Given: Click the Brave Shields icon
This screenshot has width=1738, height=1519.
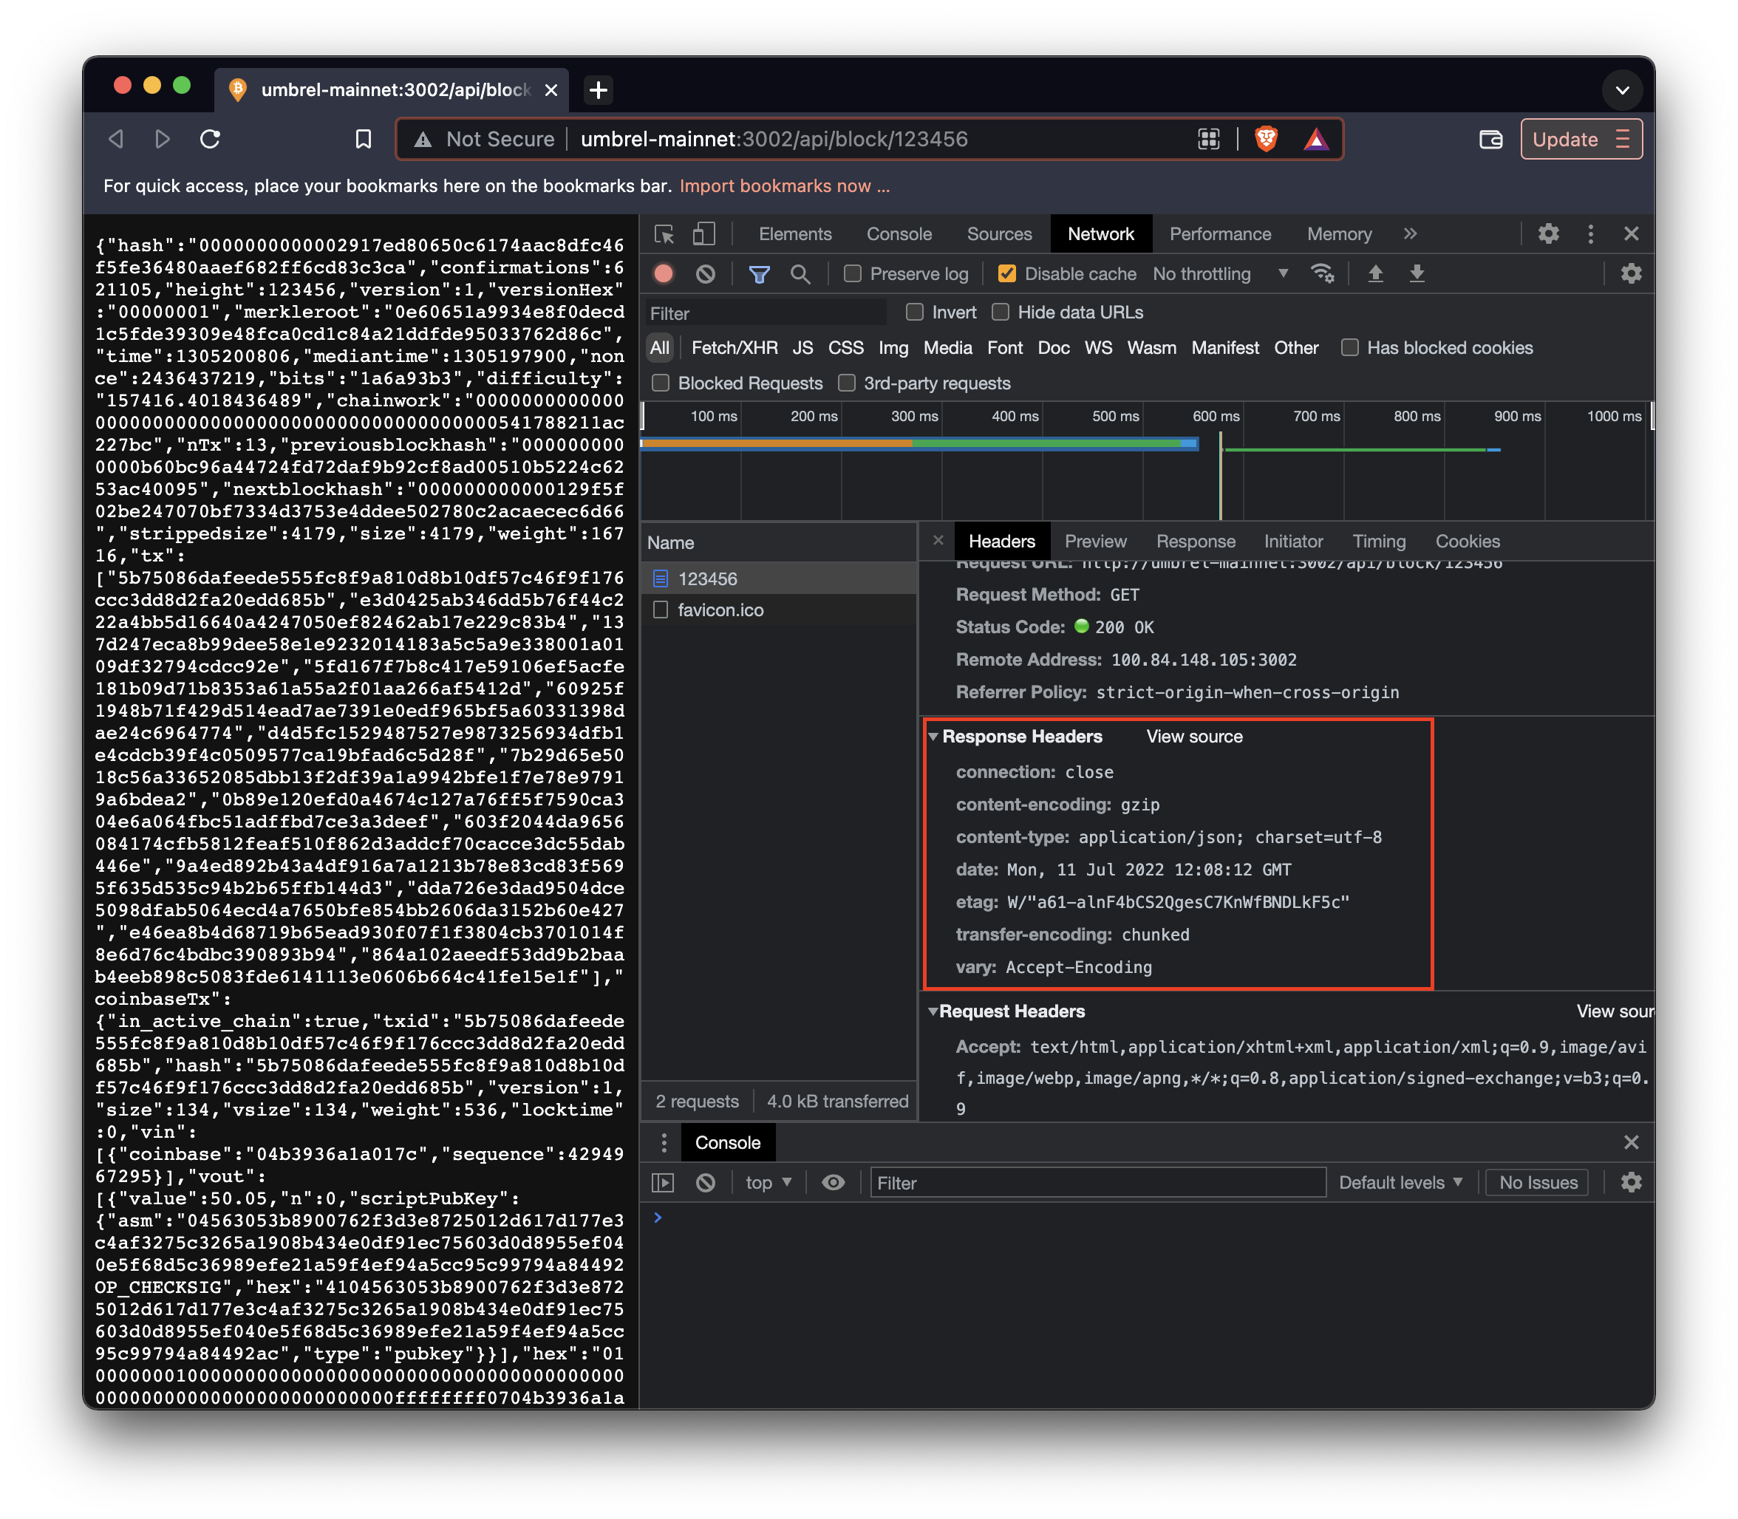Looking at the screenshot, I should (x=1266, y=139).
